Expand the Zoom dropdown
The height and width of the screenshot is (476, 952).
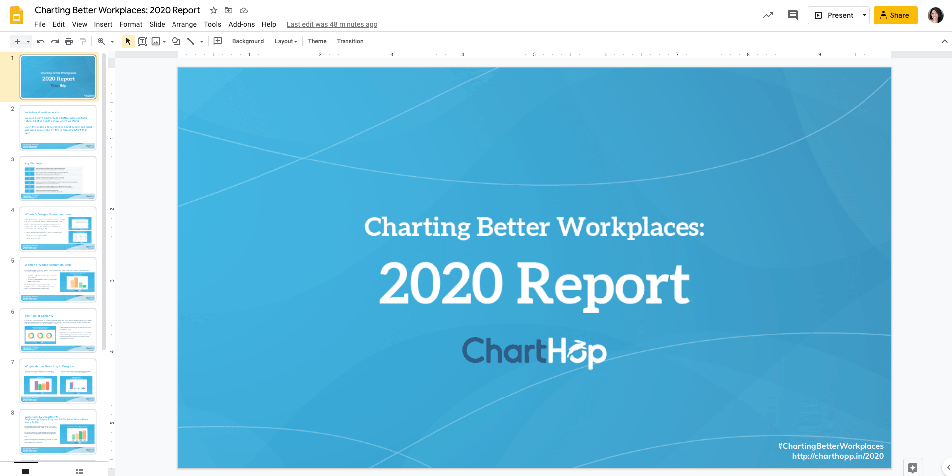coord(111,41)
